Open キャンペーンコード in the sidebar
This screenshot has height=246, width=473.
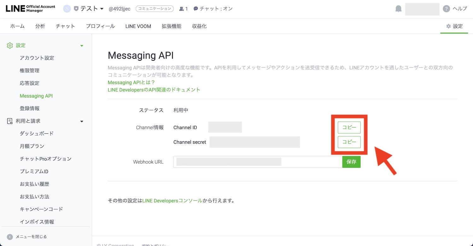pos(41,209)
